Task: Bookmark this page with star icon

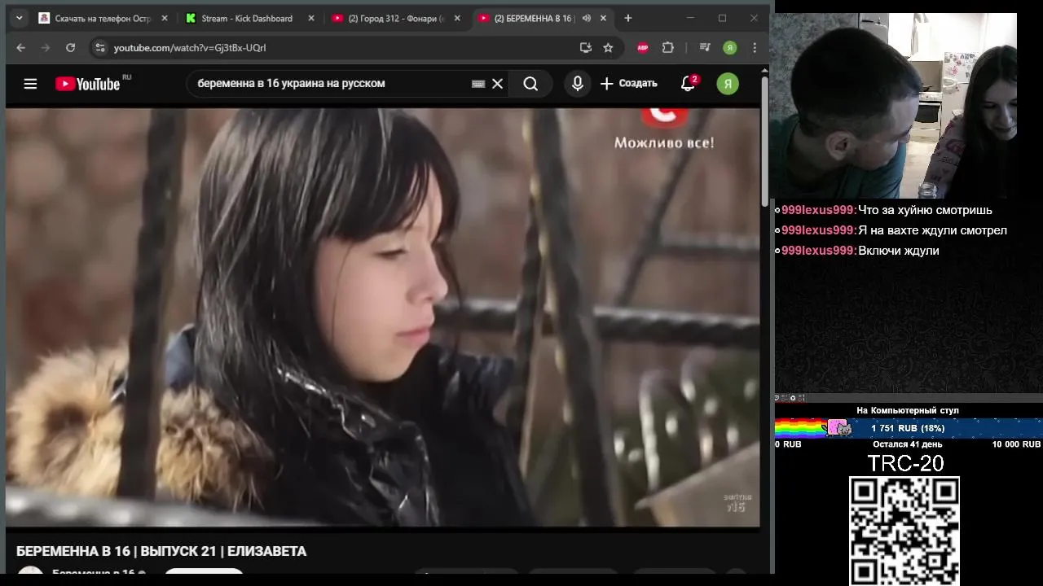Action: (x=608, y=48)
